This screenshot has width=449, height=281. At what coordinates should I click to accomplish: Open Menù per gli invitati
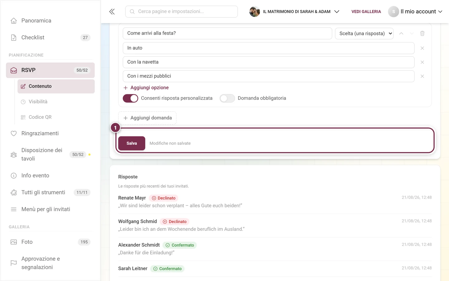50,209
